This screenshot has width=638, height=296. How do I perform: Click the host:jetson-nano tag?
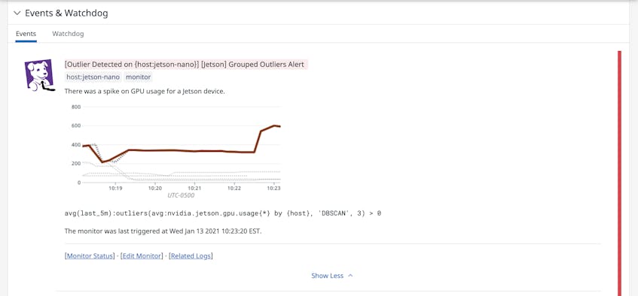coord(93,77)
